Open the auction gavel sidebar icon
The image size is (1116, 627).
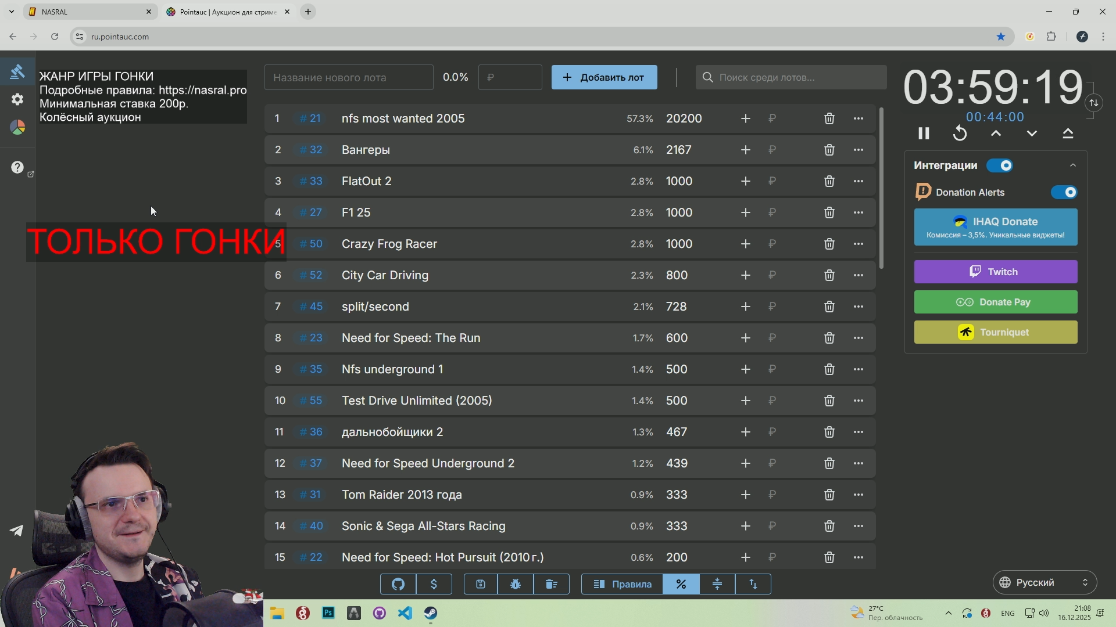tap(17, 71)
